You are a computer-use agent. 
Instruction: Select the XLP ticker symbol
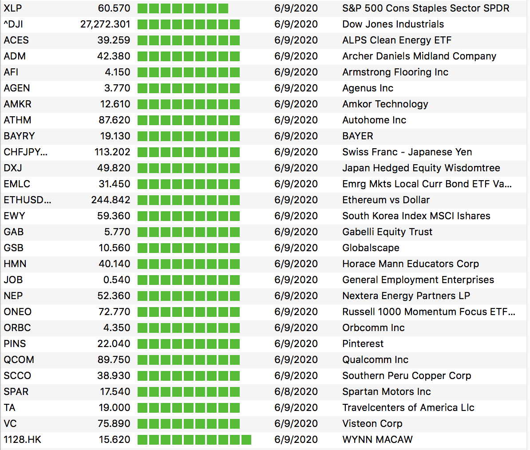13,8
